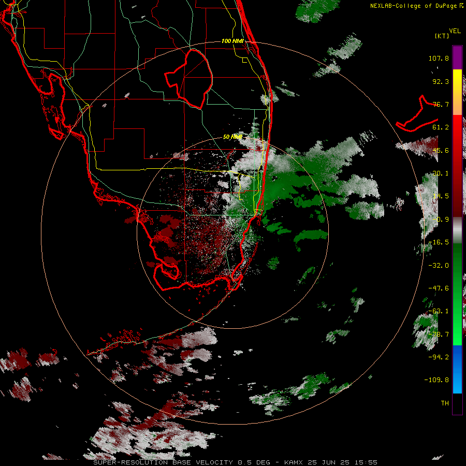This screenshot has height=466, width=466.
Task: Click the 45.6 velocity scale value
Action: pos(441,150)
